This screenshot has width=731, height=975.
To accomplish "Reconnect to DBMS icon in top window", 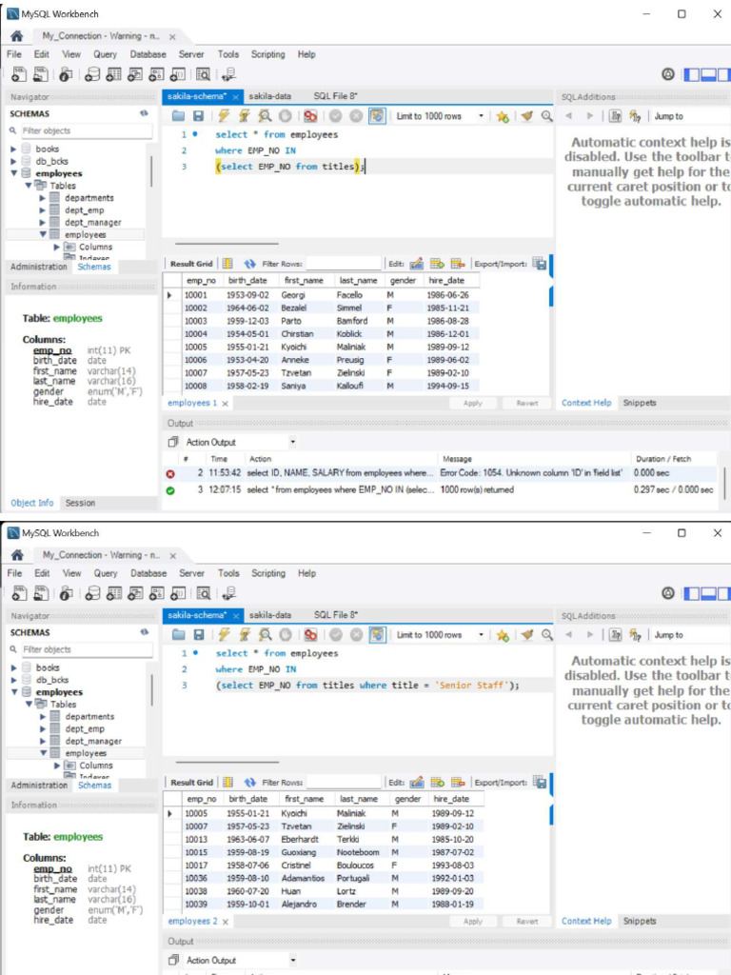I will (228, 74).
